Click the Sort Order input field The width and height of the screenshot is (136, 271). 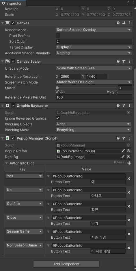94,42
